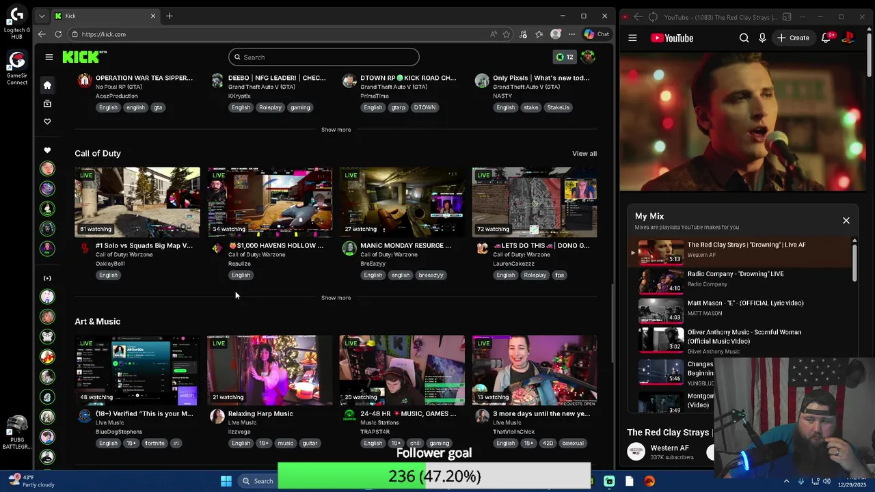The image size is (875, 492).
Task: Refresh the Kick browser page
Action: pos(58,34)
